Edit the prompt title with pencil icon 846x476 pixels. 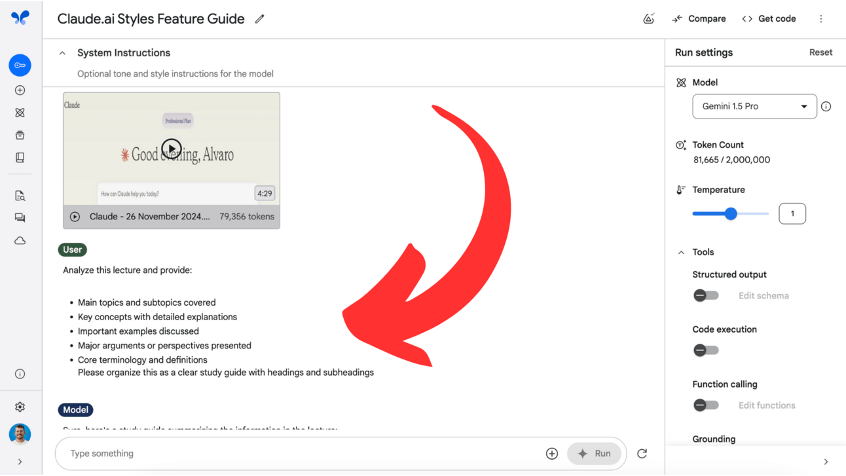click(259, 19)
